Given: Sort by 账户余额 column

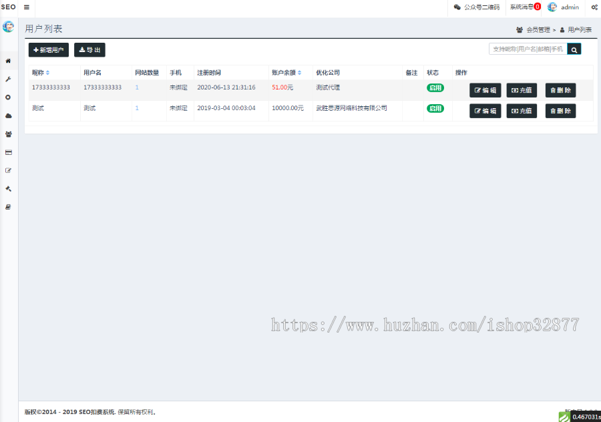Looking at the screenshot, I should 286,72.
